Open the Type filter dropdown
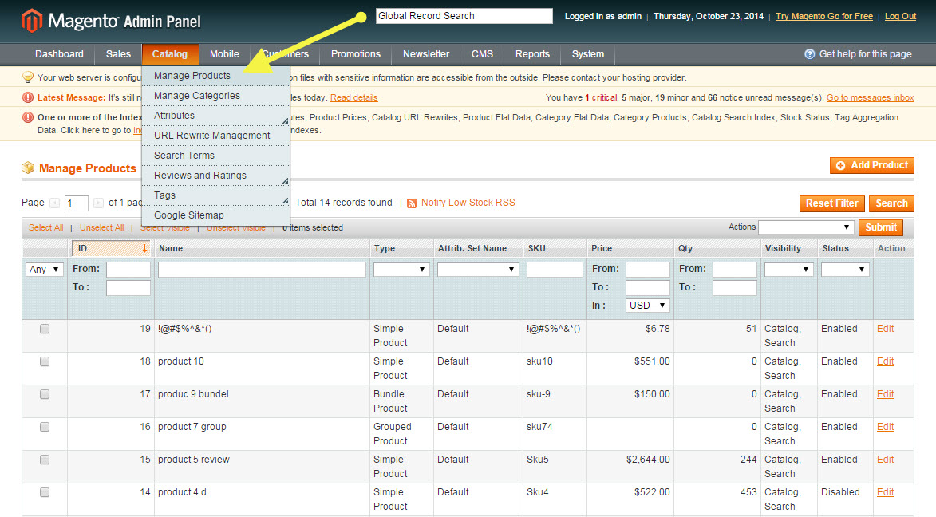 401,269
